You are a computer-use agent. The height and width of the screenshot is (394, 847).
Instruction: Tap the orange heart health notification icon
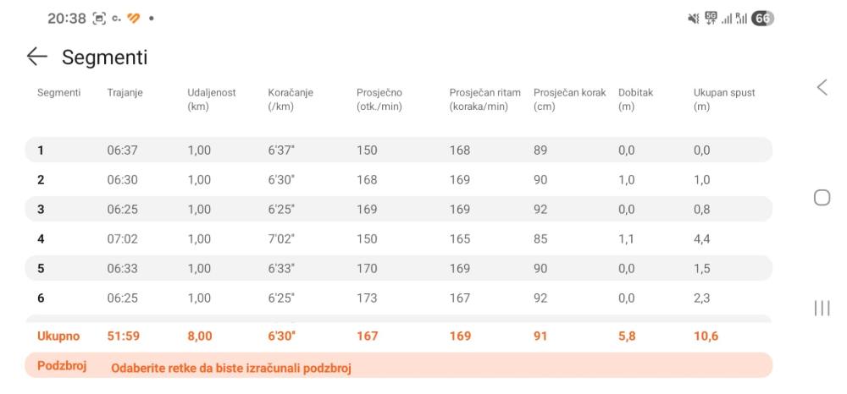click(134, 19)
